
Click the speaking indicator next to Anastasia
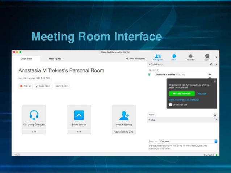(149, 74)
